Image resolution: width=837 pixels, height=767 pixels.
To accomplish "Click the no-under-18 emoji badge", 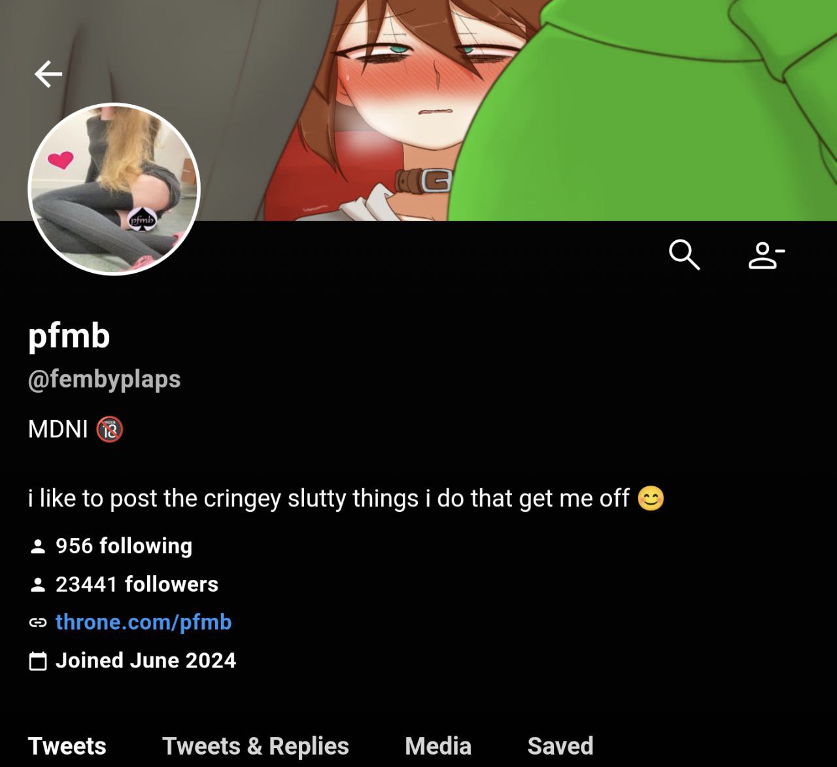I will point(110,429).
